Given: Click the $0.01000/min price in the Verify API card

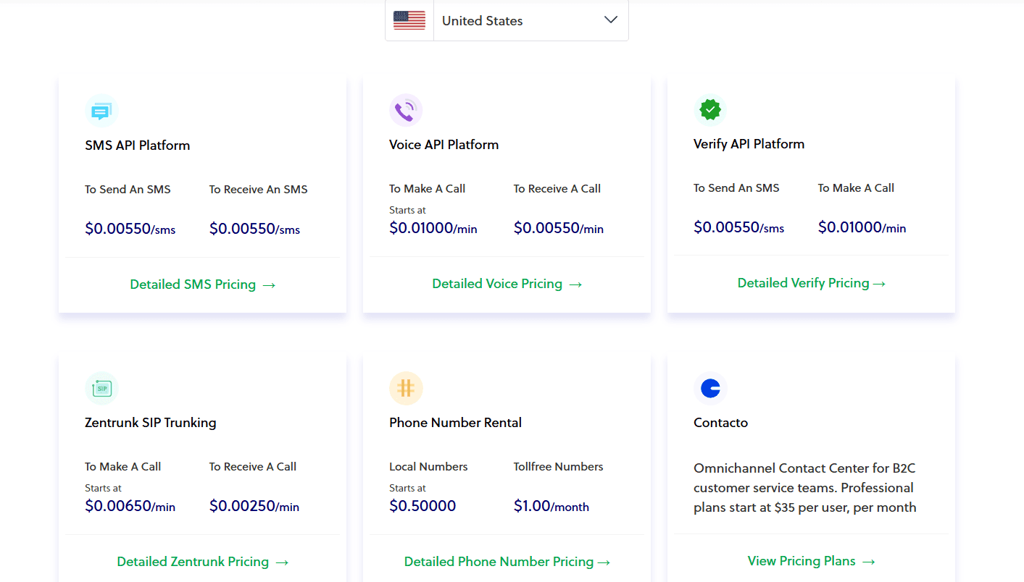Looking at the screenshot, I should [862, 228].
